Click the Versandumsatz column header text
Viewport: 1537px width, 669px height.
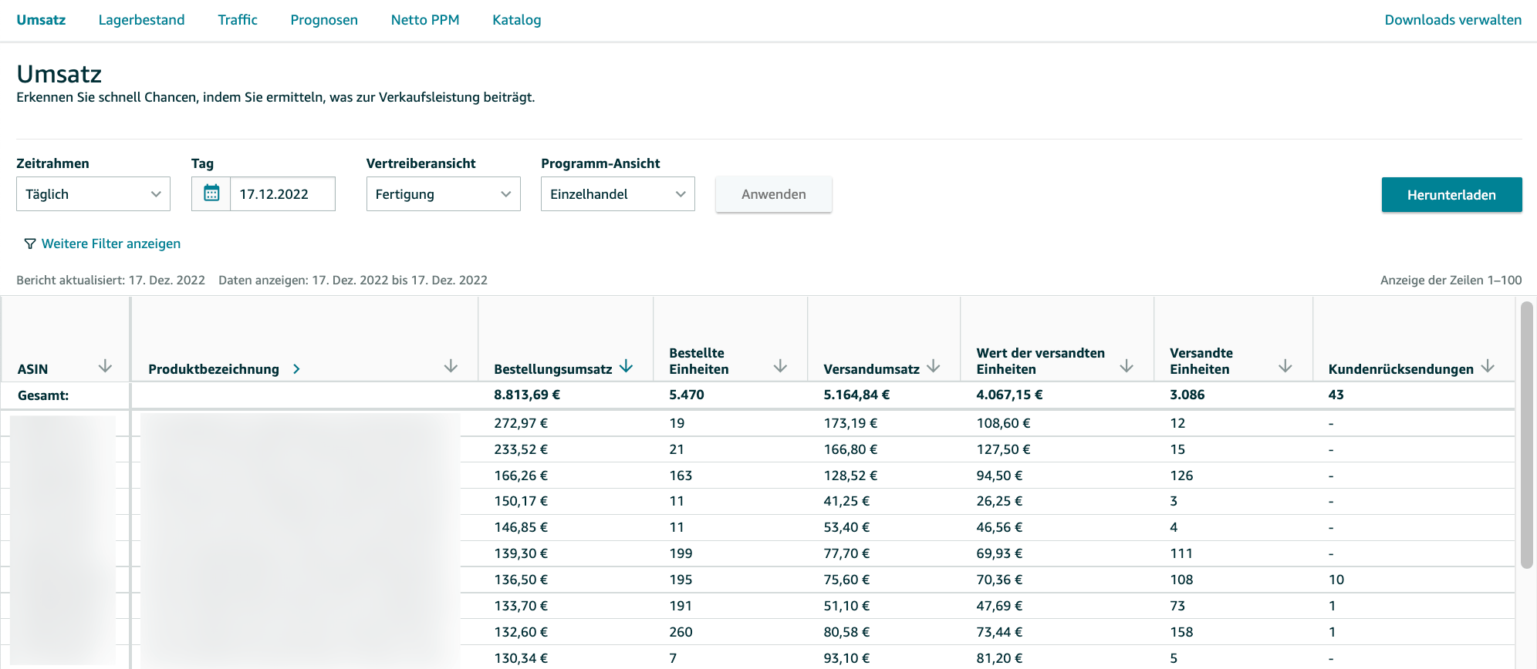point(871,369)
